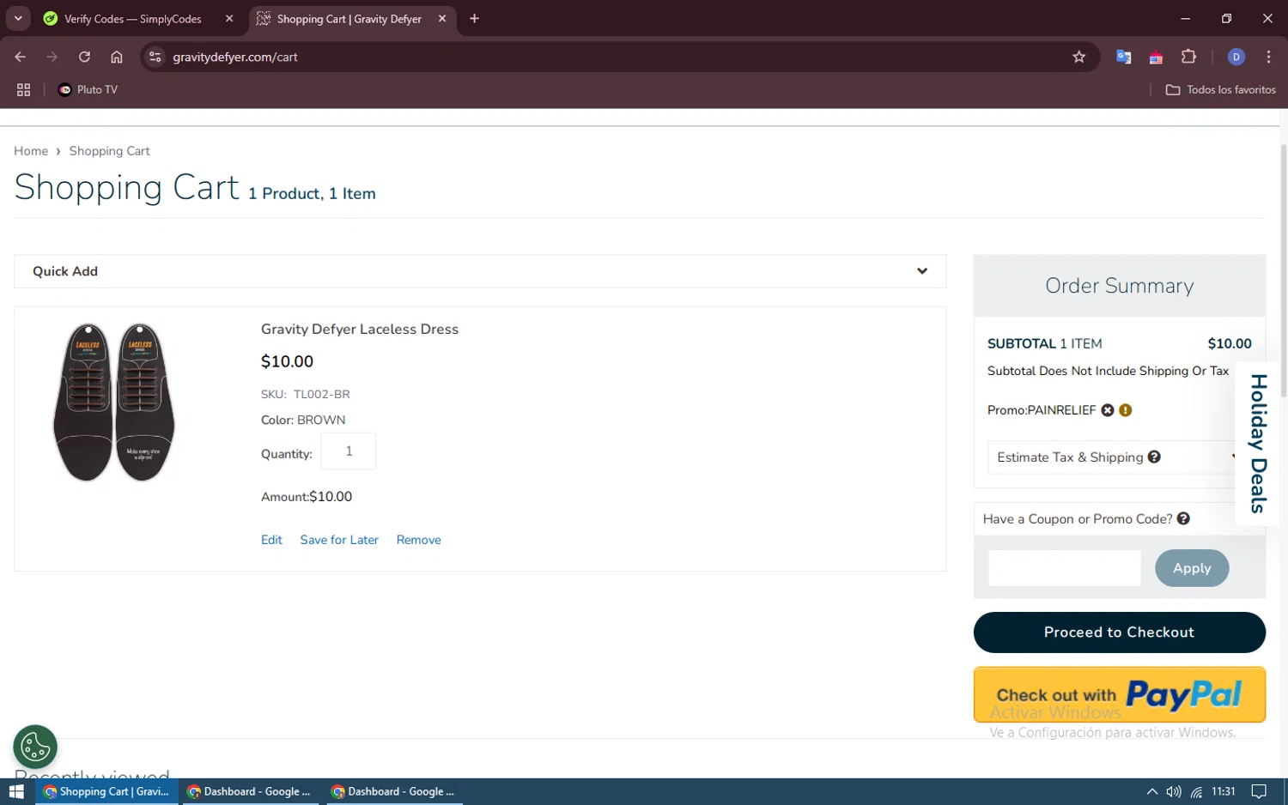This screenshot has height=805, width=1288.
Task: Open the Todos los favoritos folder
Action: [x=1220, y=90]
